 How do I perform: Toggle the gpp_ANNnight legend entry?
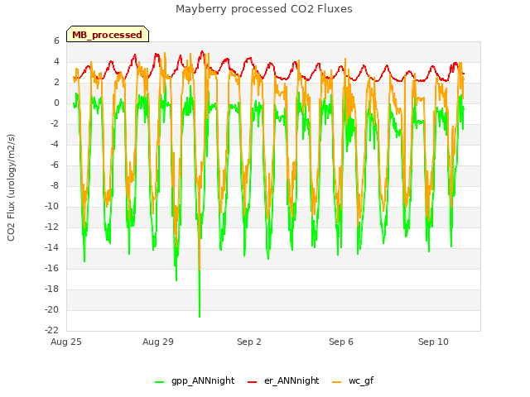pos(195,380)
